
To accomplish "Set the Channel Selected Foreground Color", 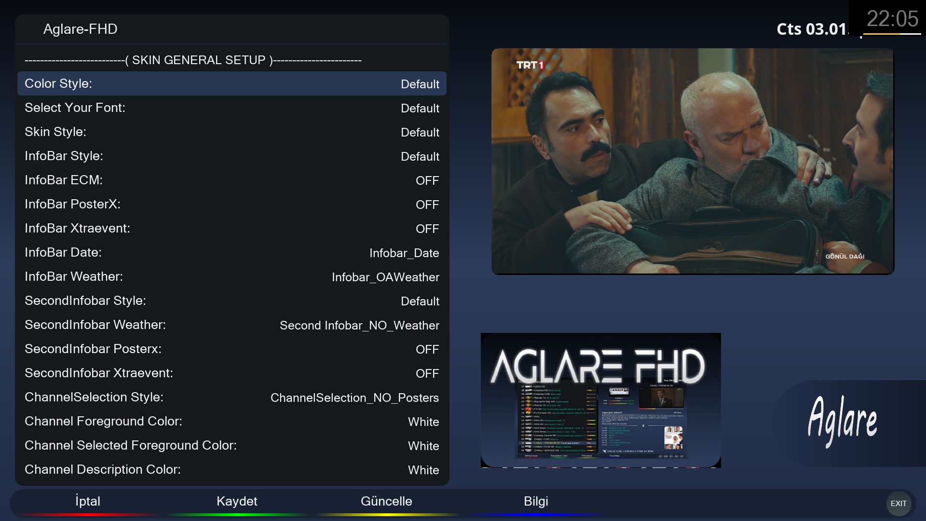I will (x=232, y=445).
